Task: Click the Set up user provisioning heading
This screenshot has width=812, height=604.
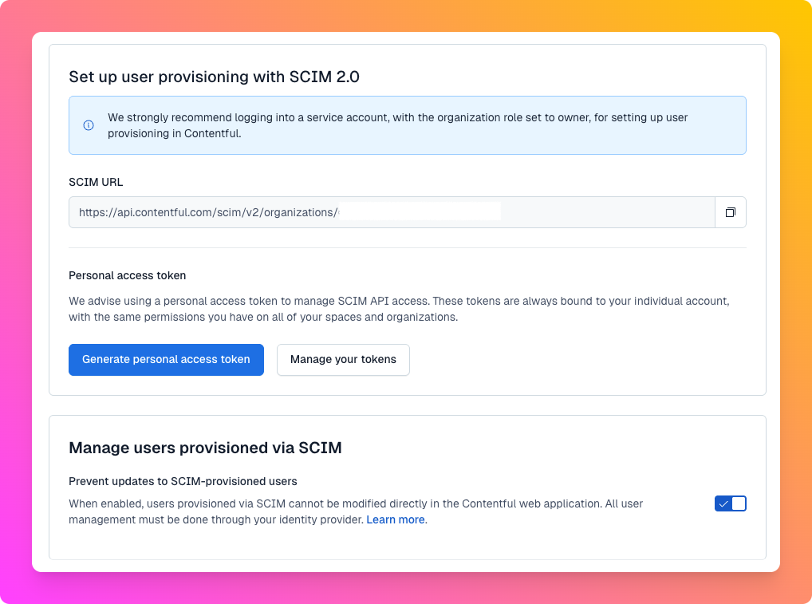Action: coord(214,77)
